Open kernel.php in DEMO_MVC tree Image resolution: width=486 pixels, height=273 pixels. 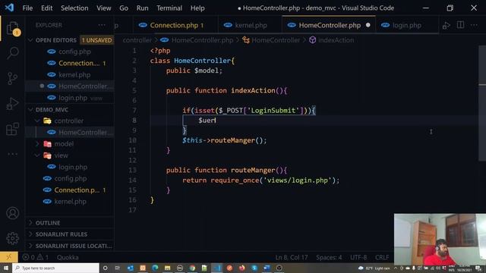[x=70, y=202]
